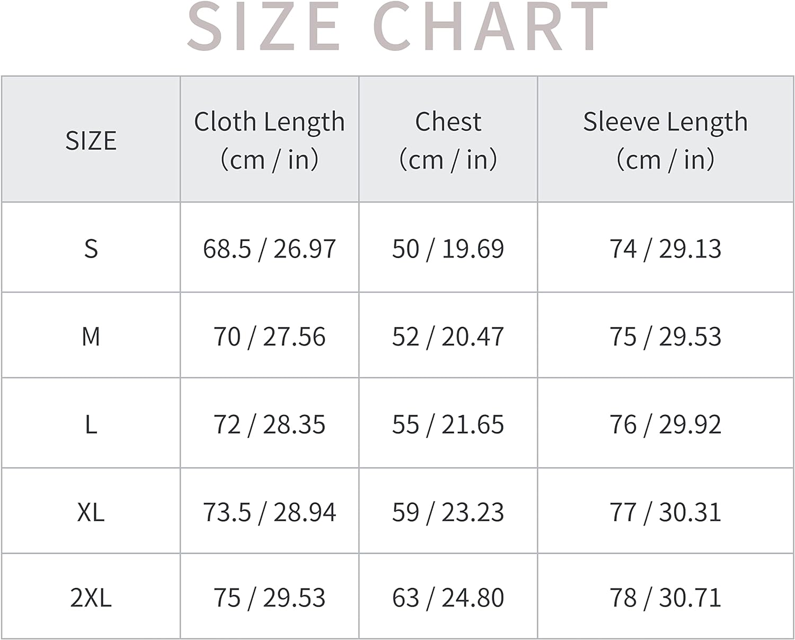Select cloth length cell 68.5 / 26.97
Viewport: 795px width, 640px height.
tap(269, 248)
